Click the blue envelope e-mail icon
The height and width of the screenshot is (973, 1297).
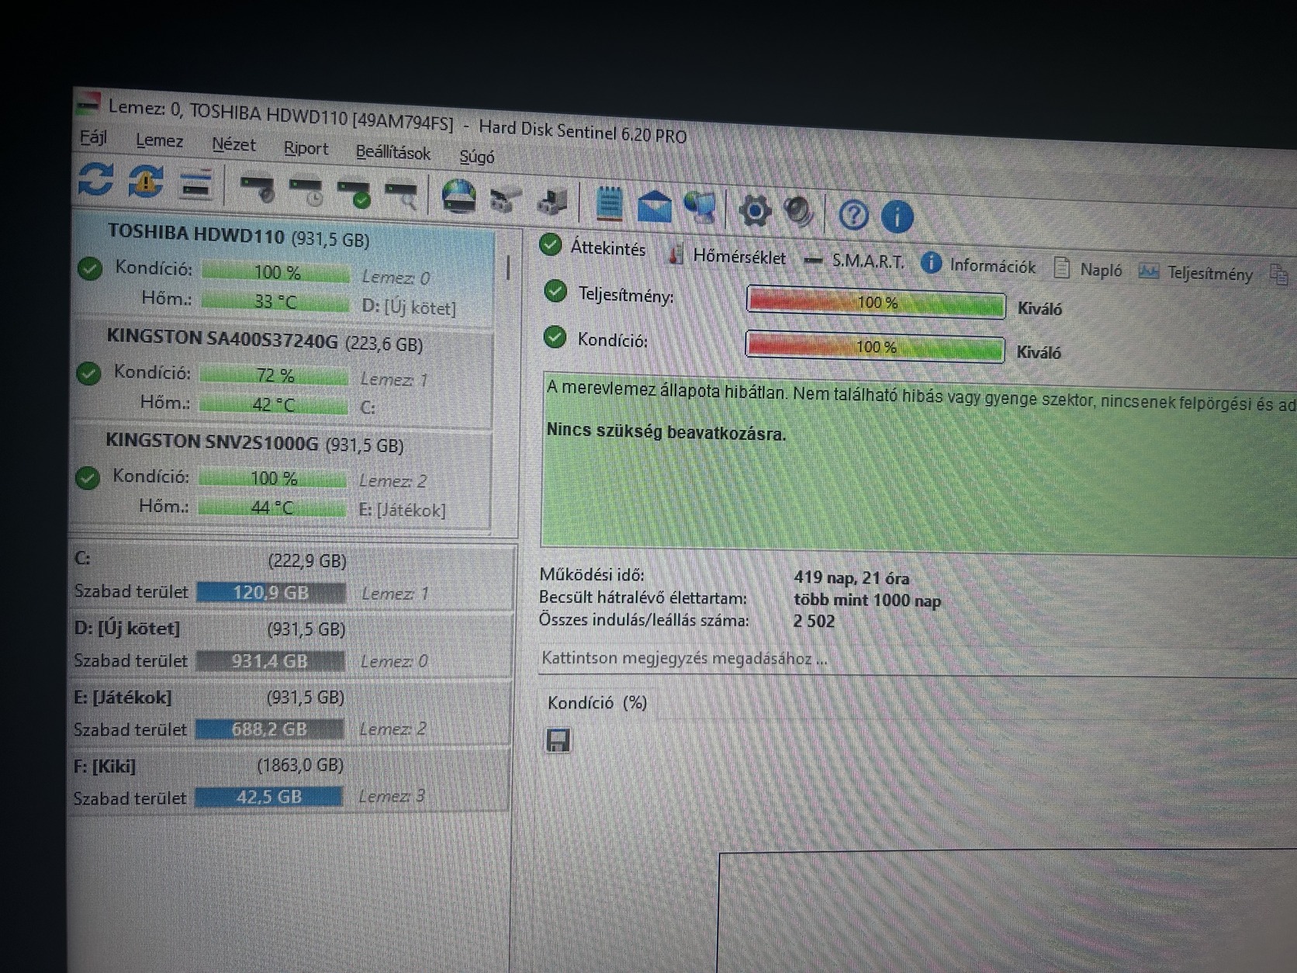[654, 207]
